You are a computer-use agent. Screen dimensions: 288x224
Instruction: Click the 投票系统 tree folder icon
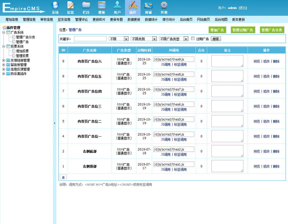tap(8, 46)
